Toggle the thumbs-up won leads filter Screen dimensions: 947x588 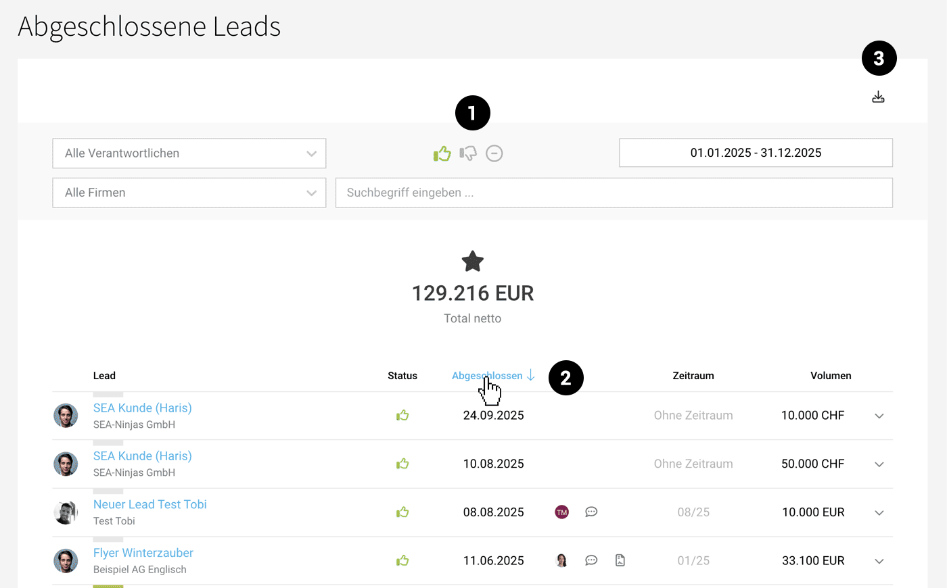442,154
